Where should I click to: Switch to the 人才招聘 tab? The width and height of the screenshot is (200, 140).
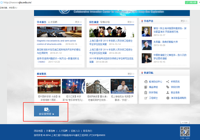[x=53, y=22]
